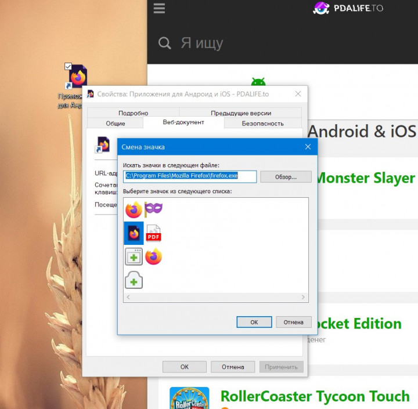Click right arrow of icon list scrollbar
418x409 pixels.
click(304, 297)
